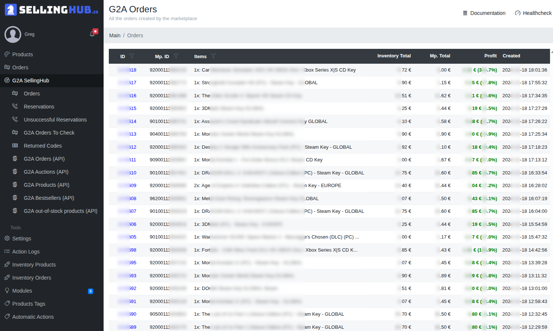The image size is (553, 331).
Task: Filter the Items column using its funnel icon
Action: 214,56
